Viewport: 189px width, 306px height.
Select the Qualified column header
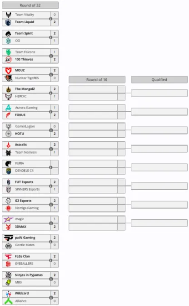pos(159,80)
